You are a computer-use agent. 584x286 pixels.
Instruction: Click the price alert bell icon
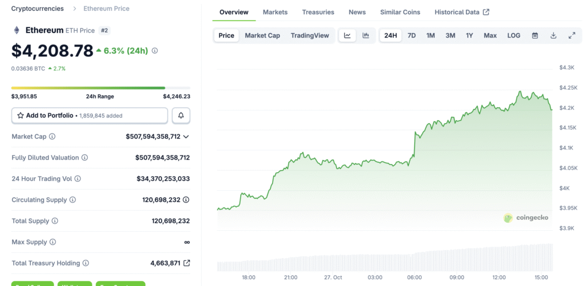[181, 116]
